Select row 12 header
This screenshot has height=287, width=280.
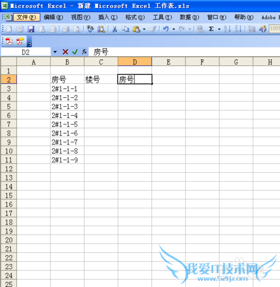[9, 169]
